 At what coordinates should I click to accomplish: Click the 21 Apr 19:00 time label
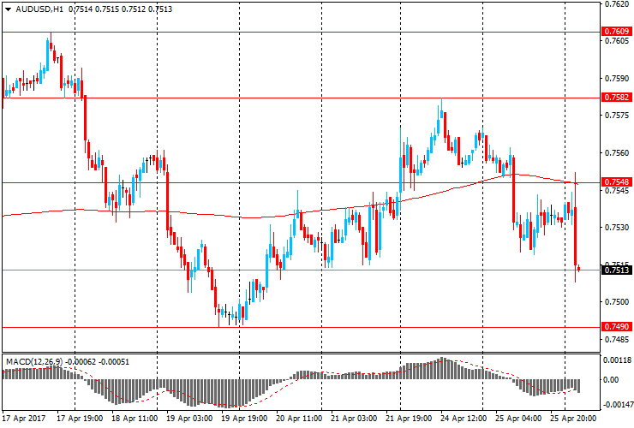(409, 419)
